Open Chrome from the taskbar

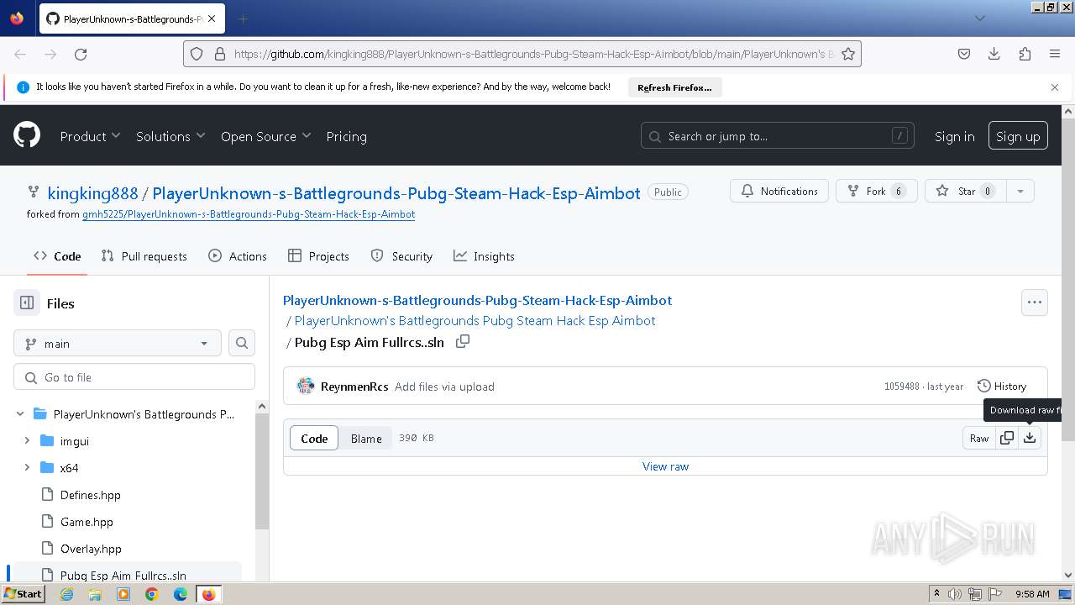pyautogui.click(x=152, y=594)
